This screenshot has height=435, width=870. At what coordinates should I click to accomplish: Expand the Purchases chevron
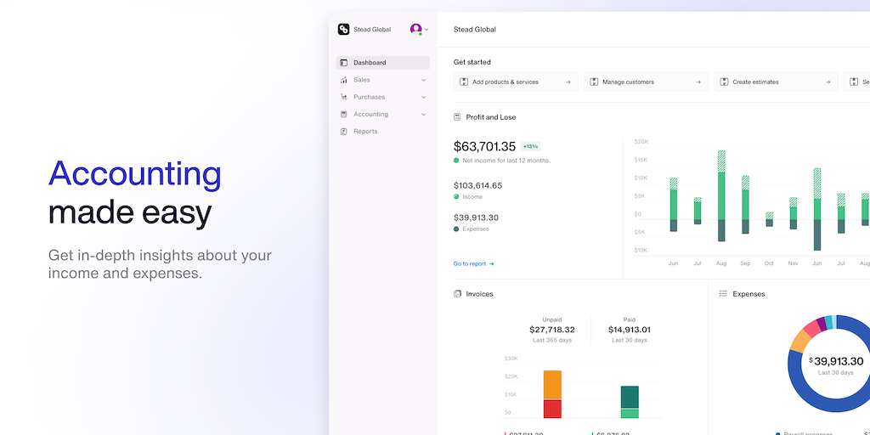(x=423, y=97)
